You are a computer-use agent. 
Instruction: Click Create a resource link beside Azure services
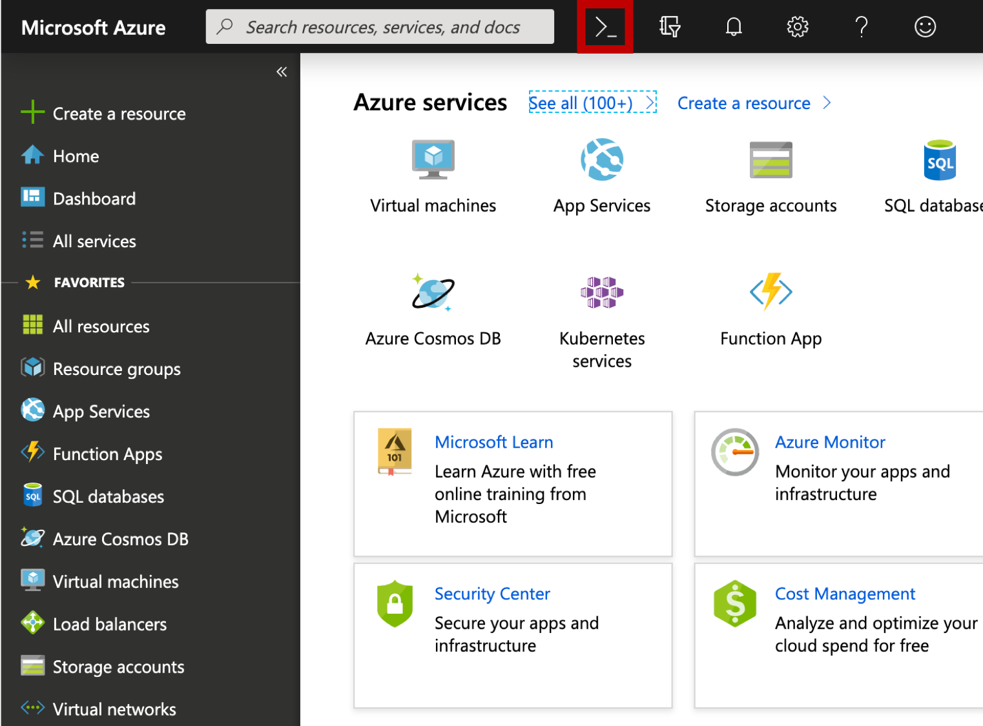click(x=754, y=103)
